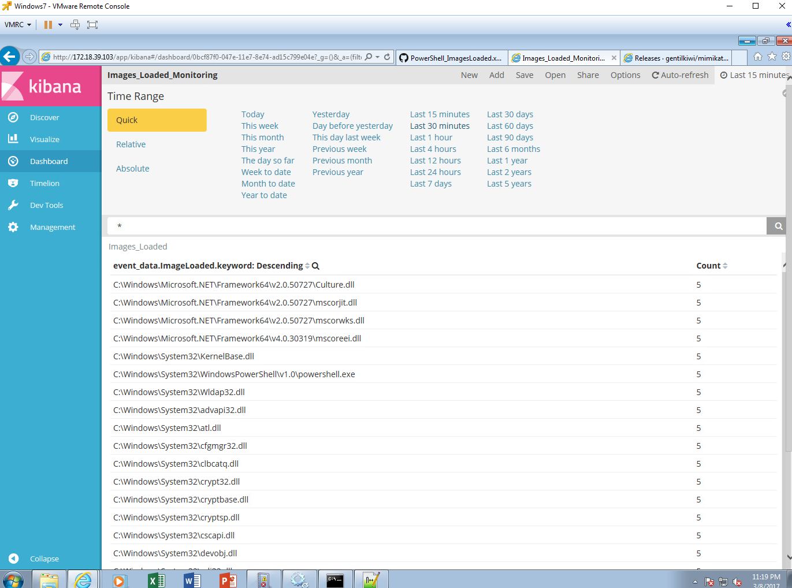The image size is (792, 588).
Task: Select the Absolute time range tab
Action: 133,169
